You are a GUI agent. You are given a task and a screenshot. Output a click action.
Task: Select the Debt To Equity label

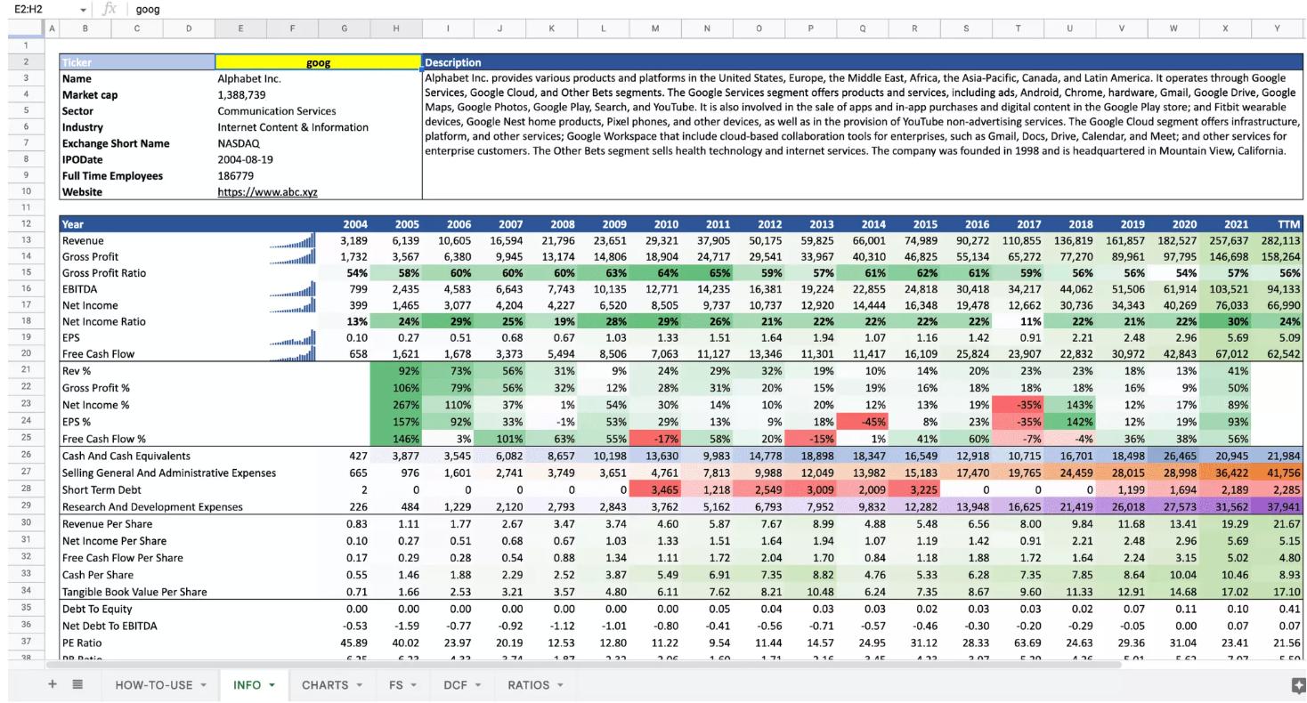(97, 609)
